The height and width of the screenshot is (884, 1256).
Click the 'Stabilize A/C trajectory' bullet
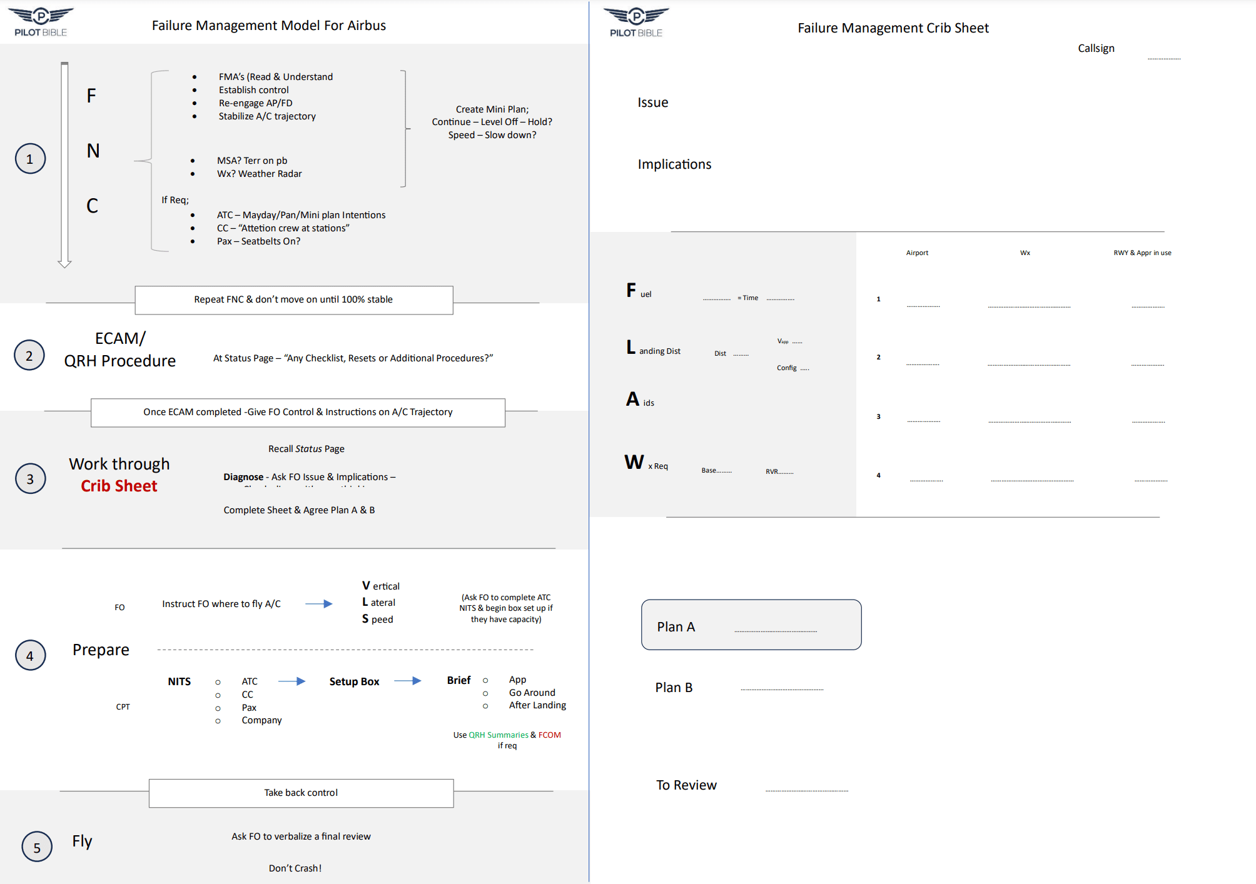[267, 116]
